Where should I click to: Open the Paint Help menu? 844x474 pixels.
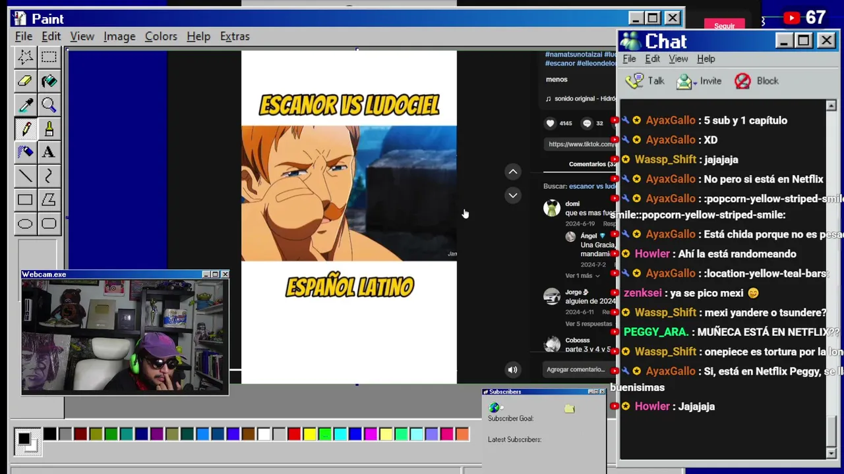tap(198, 36)
